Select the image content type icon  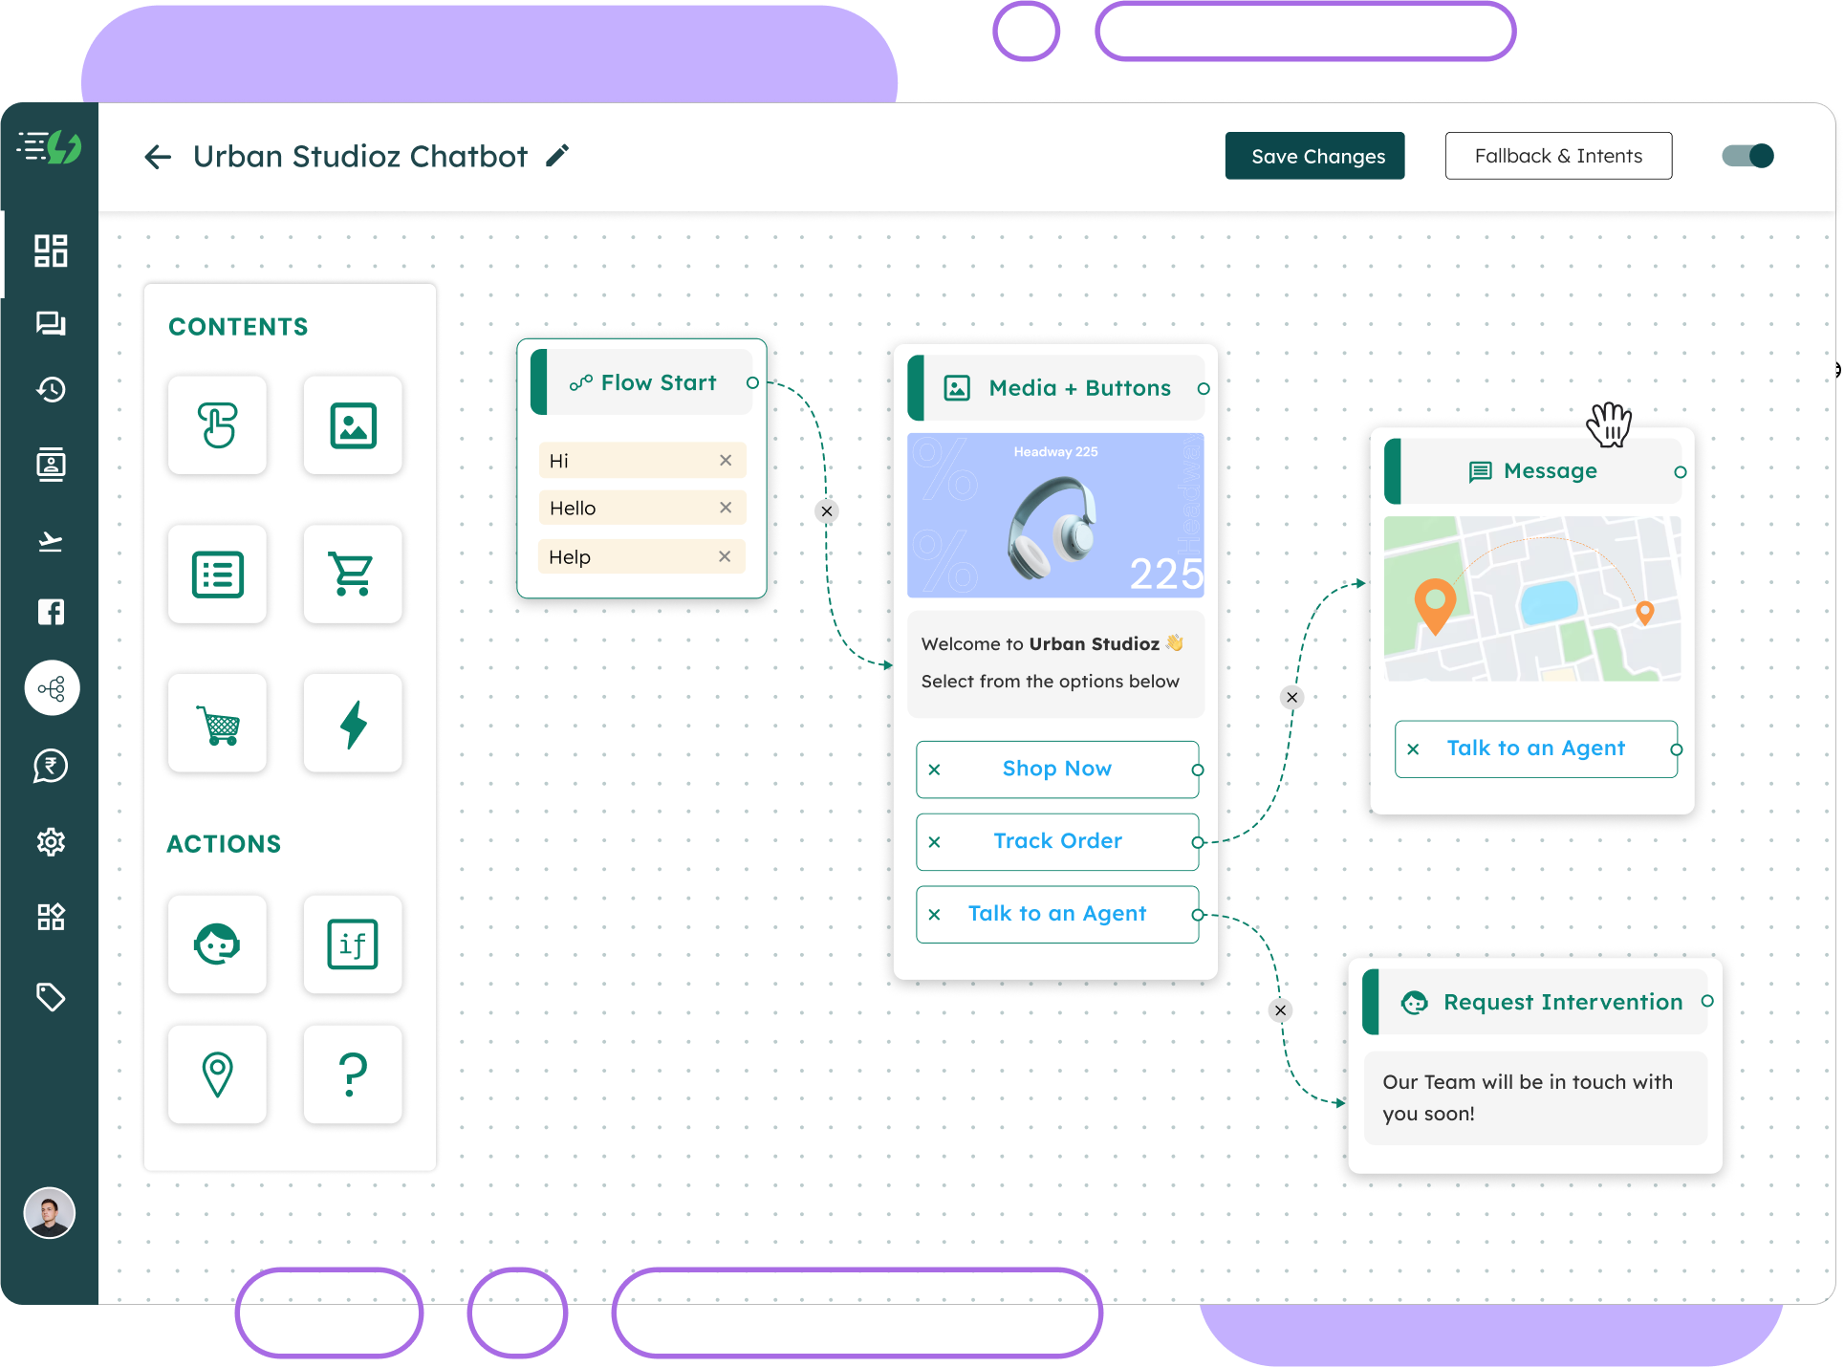coord(352,426)
